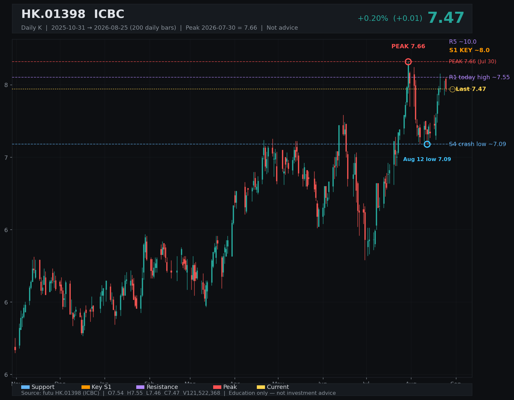Click the bold red "PEAK 7.66" annotation
The height and width of the screenshot is (400, 514).
click(x=408, y=46)
